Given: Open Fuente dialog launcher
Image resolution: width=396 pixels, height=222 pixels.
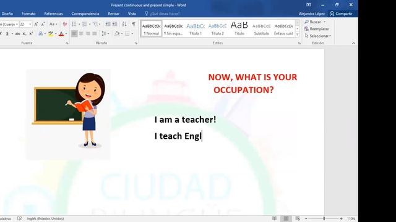Looking at the screenshot, I should point(67,43).
